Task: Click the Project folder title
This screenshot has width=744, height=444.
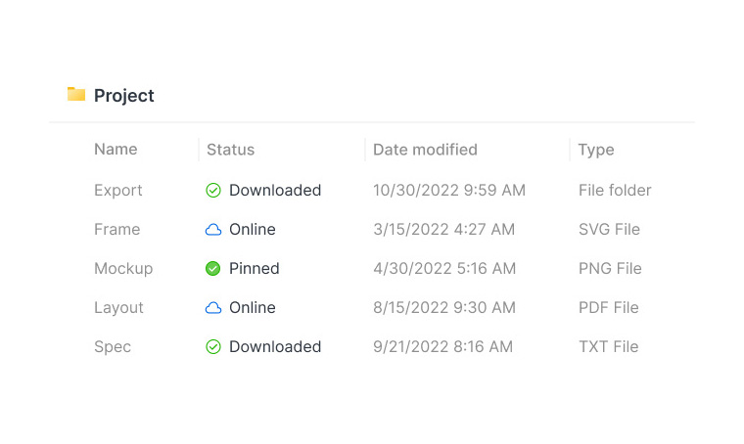Action: pyautogui.click(x=124, y=96)
